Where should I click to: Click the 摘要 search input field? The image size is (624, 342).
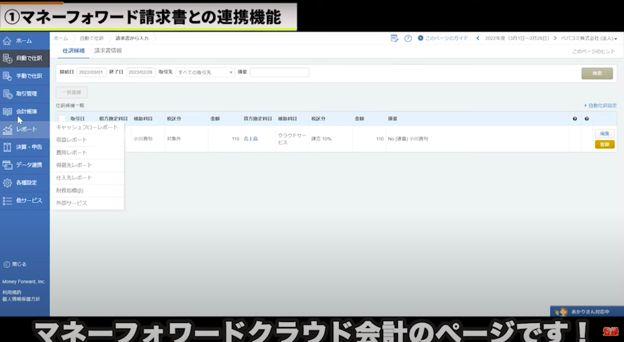pyautogui.click(x=279, y=72)
